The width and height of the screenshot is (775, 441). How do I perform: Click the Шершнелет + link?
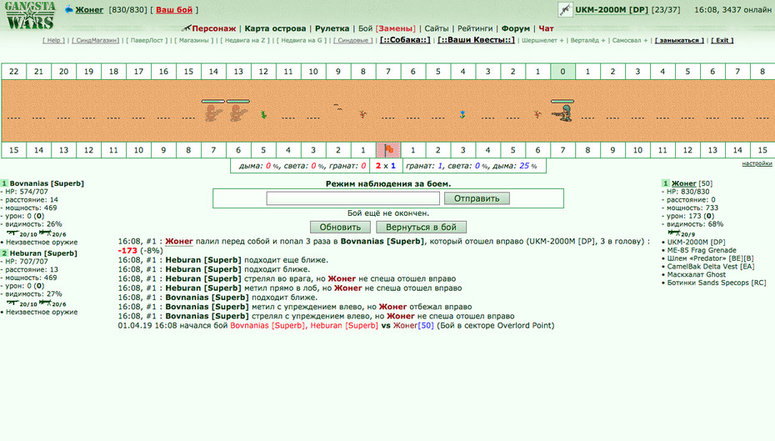[x=542, y=40]
